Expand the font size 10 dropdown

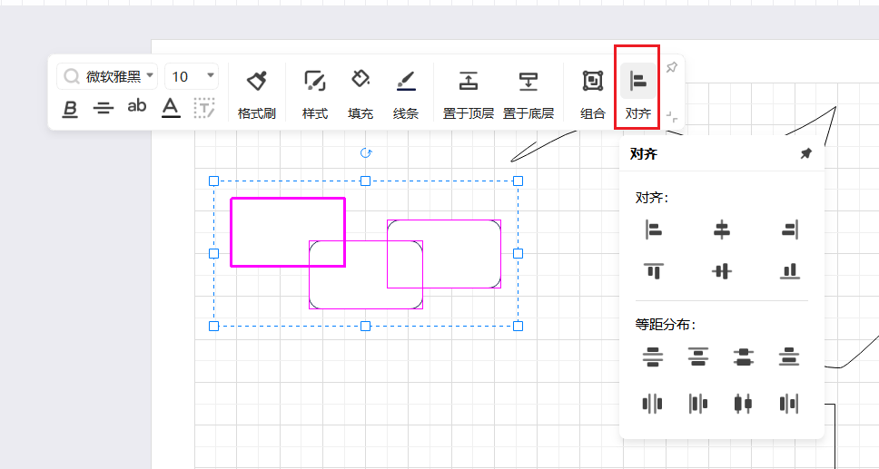pos(211,76)
